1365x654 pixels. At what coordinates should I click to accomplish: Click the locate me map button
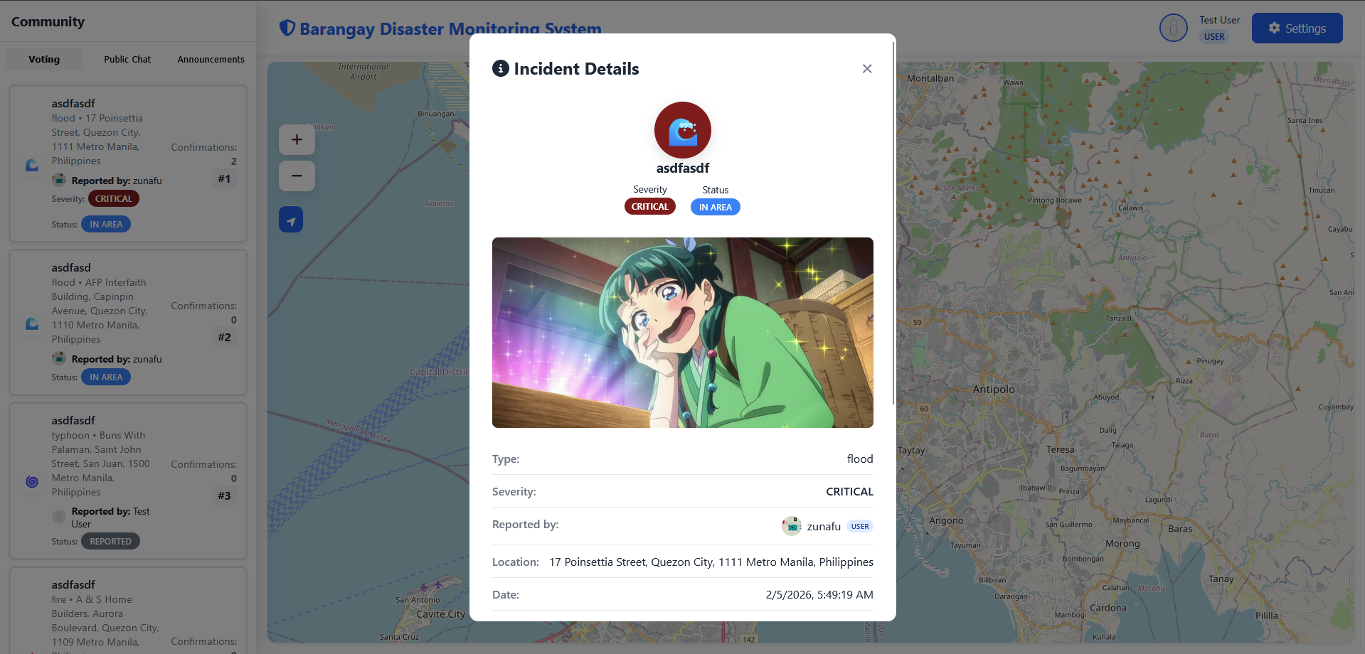click(x=291, y=220)
